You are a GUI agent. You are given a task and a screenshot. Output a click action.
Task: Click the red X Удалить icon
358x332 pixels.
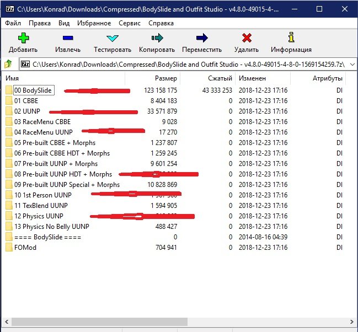tap(247, 39)
